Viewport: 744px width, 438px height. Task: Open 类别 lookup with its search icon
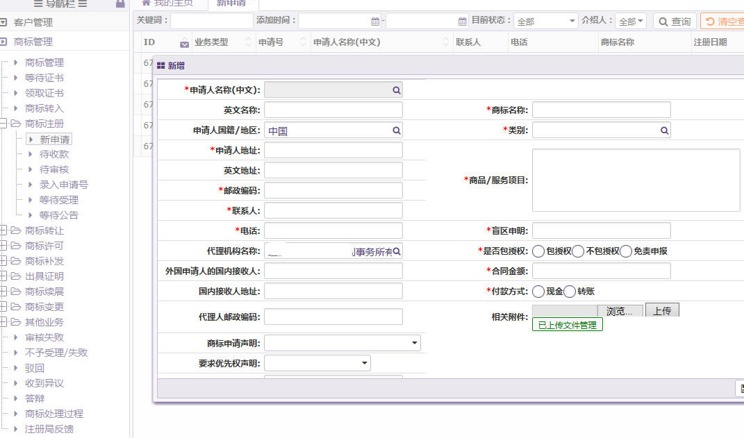coord(664,130)
